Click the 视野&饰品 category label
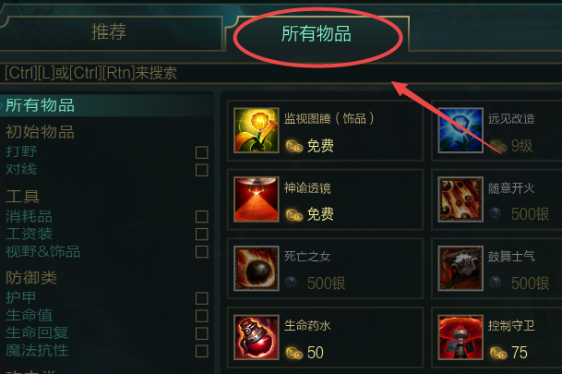Screen dimensions: 562x374 click(x=42, y=251)
